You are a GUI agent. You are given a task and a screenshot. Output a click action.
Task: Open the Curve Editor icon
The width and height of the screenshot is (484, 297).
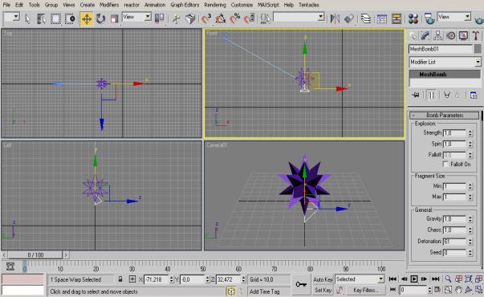pos(382,18)
